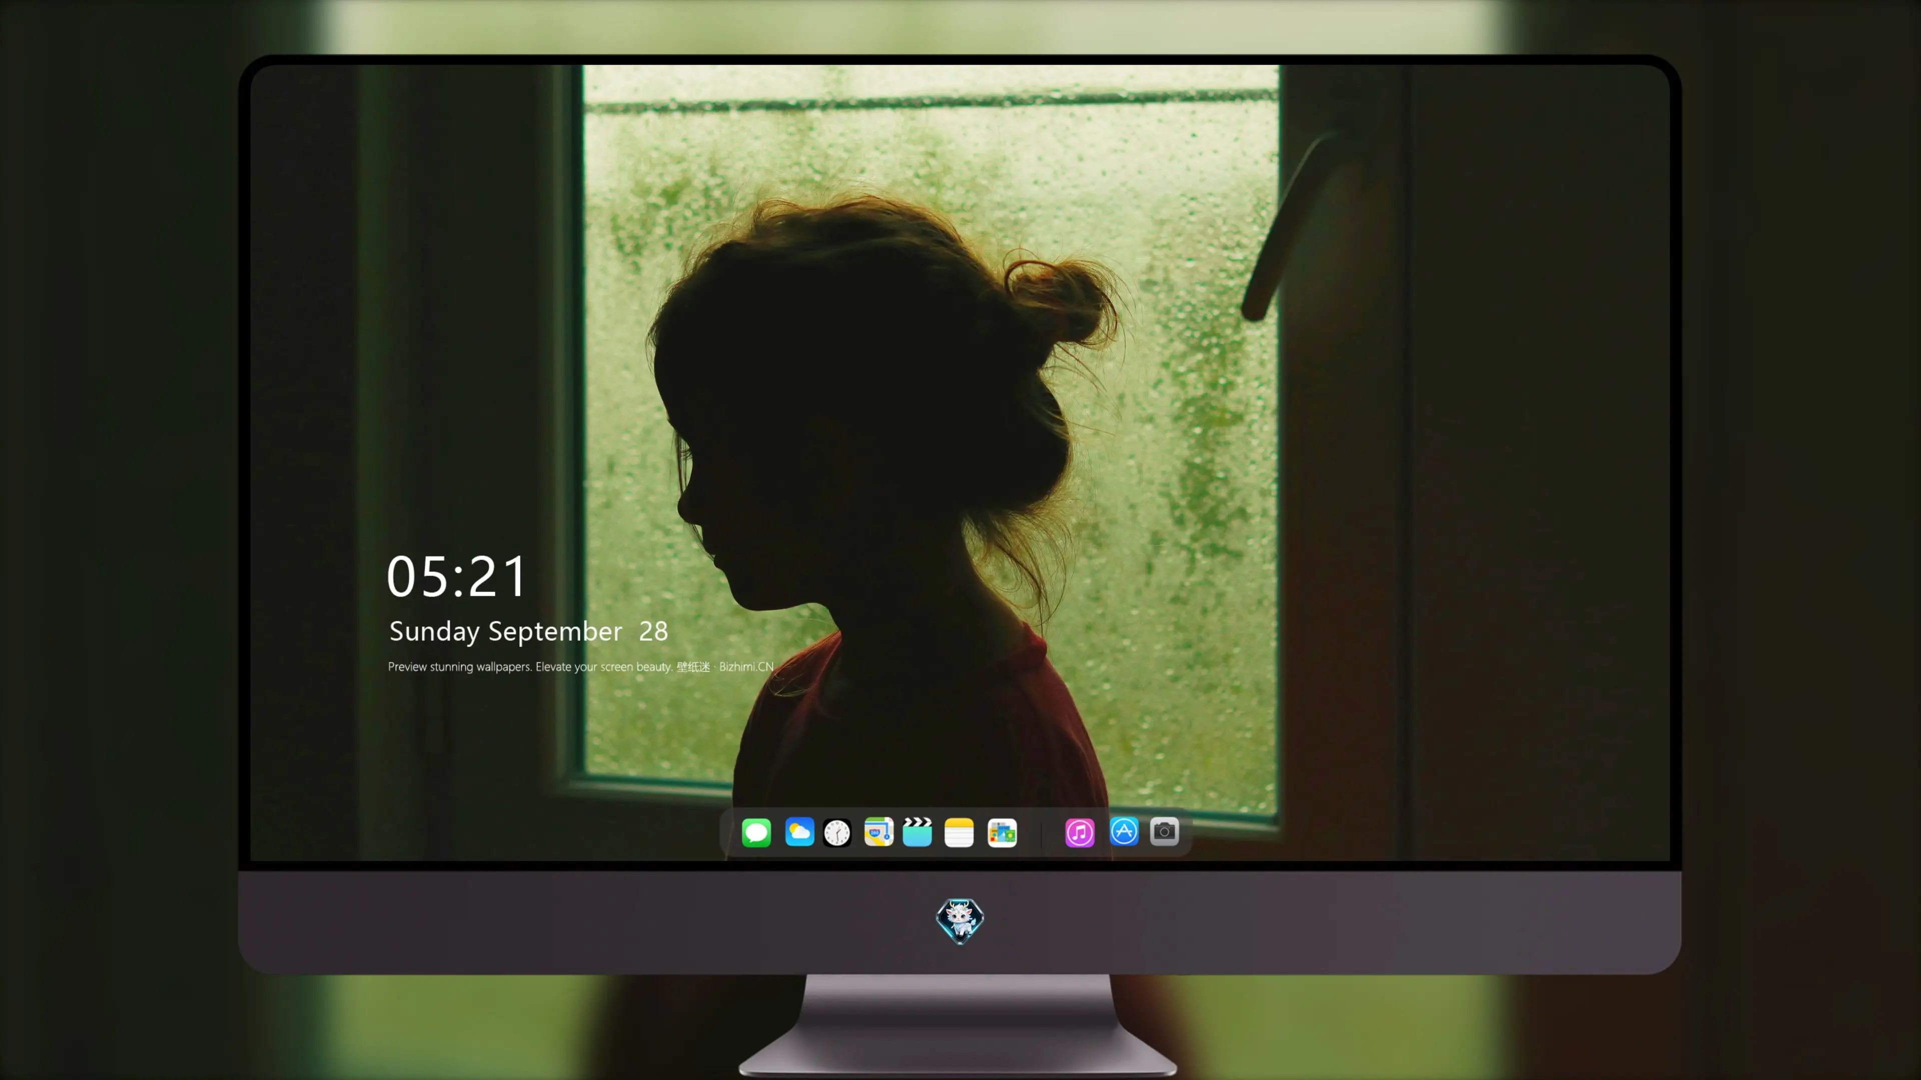Open the Weather app in the dock
The image size is (1921, 1080).
pos(799,832)
